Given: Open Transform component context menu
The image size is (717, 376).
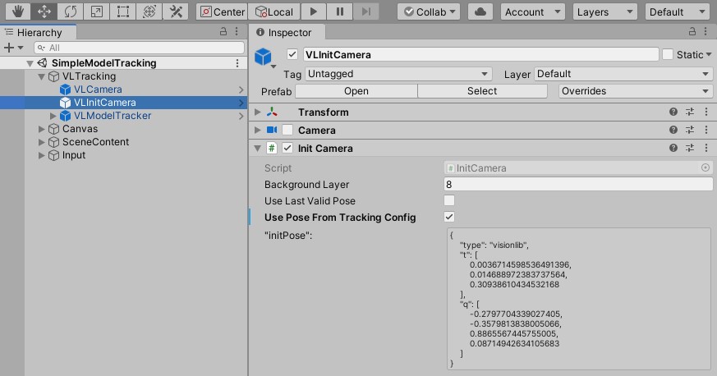Looking at the screenshot, I should pyautogui.click(x=706, y=112).
